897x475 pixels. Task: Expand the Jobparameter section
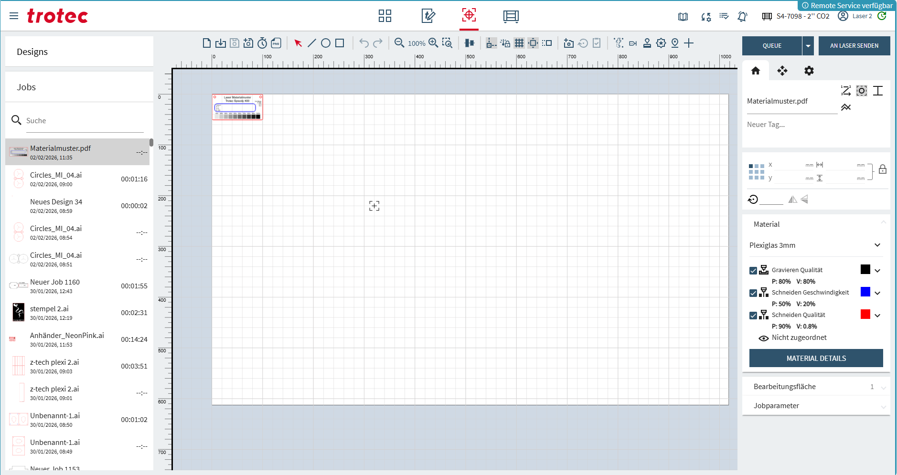pos(816,406)
